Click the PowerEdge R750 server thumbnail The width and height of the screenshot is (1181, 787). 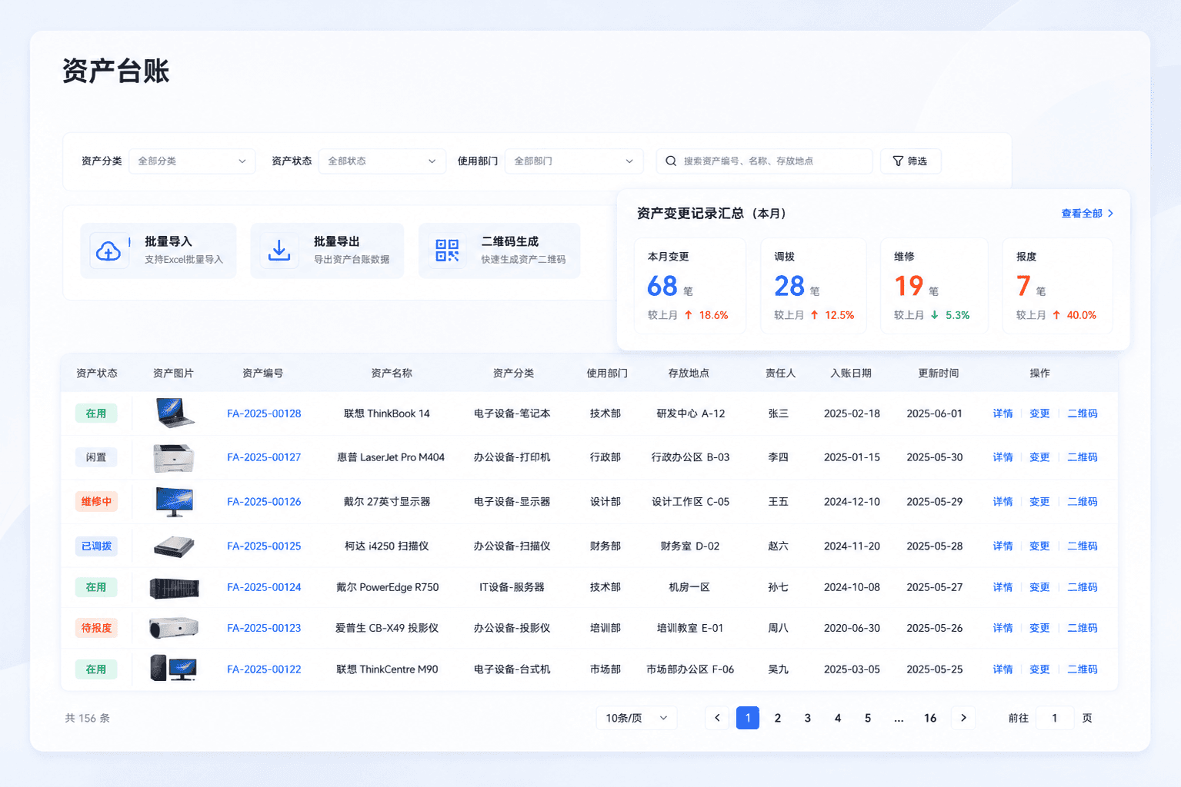pos(174,588)
